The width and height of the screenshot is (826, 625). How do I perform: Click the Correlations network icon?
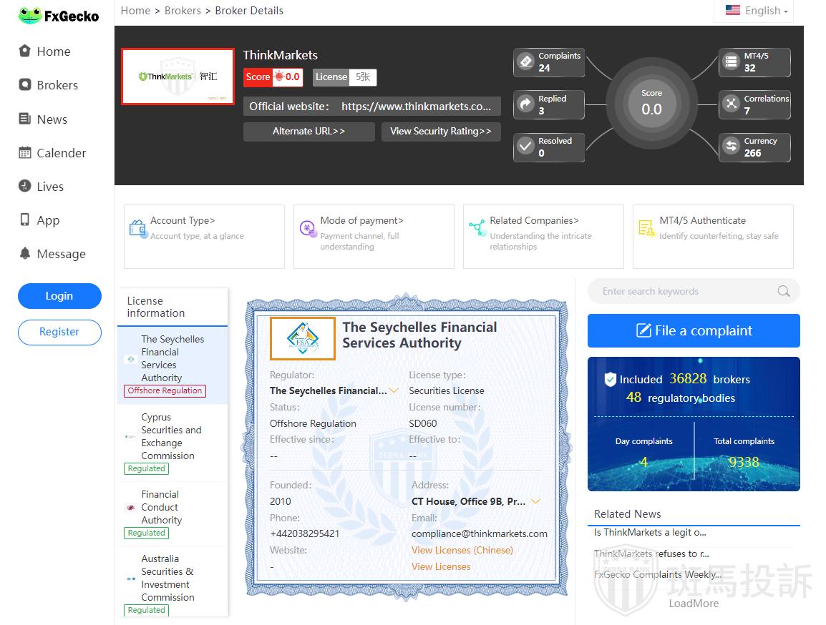[731, 104]
